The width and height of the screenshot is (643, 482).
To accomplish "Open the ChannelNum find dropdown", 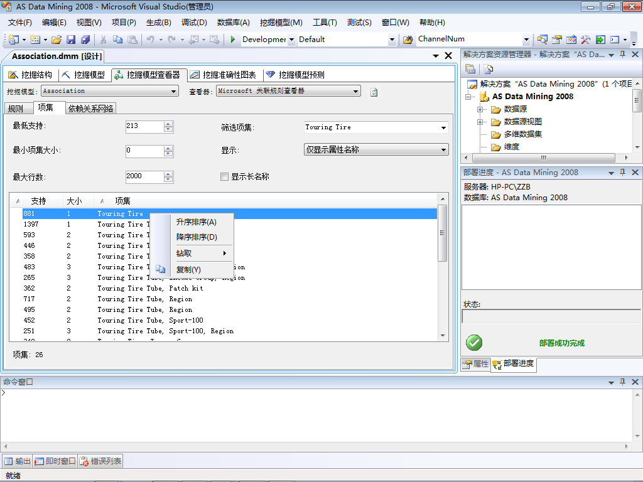I will (x=527, y=40).
